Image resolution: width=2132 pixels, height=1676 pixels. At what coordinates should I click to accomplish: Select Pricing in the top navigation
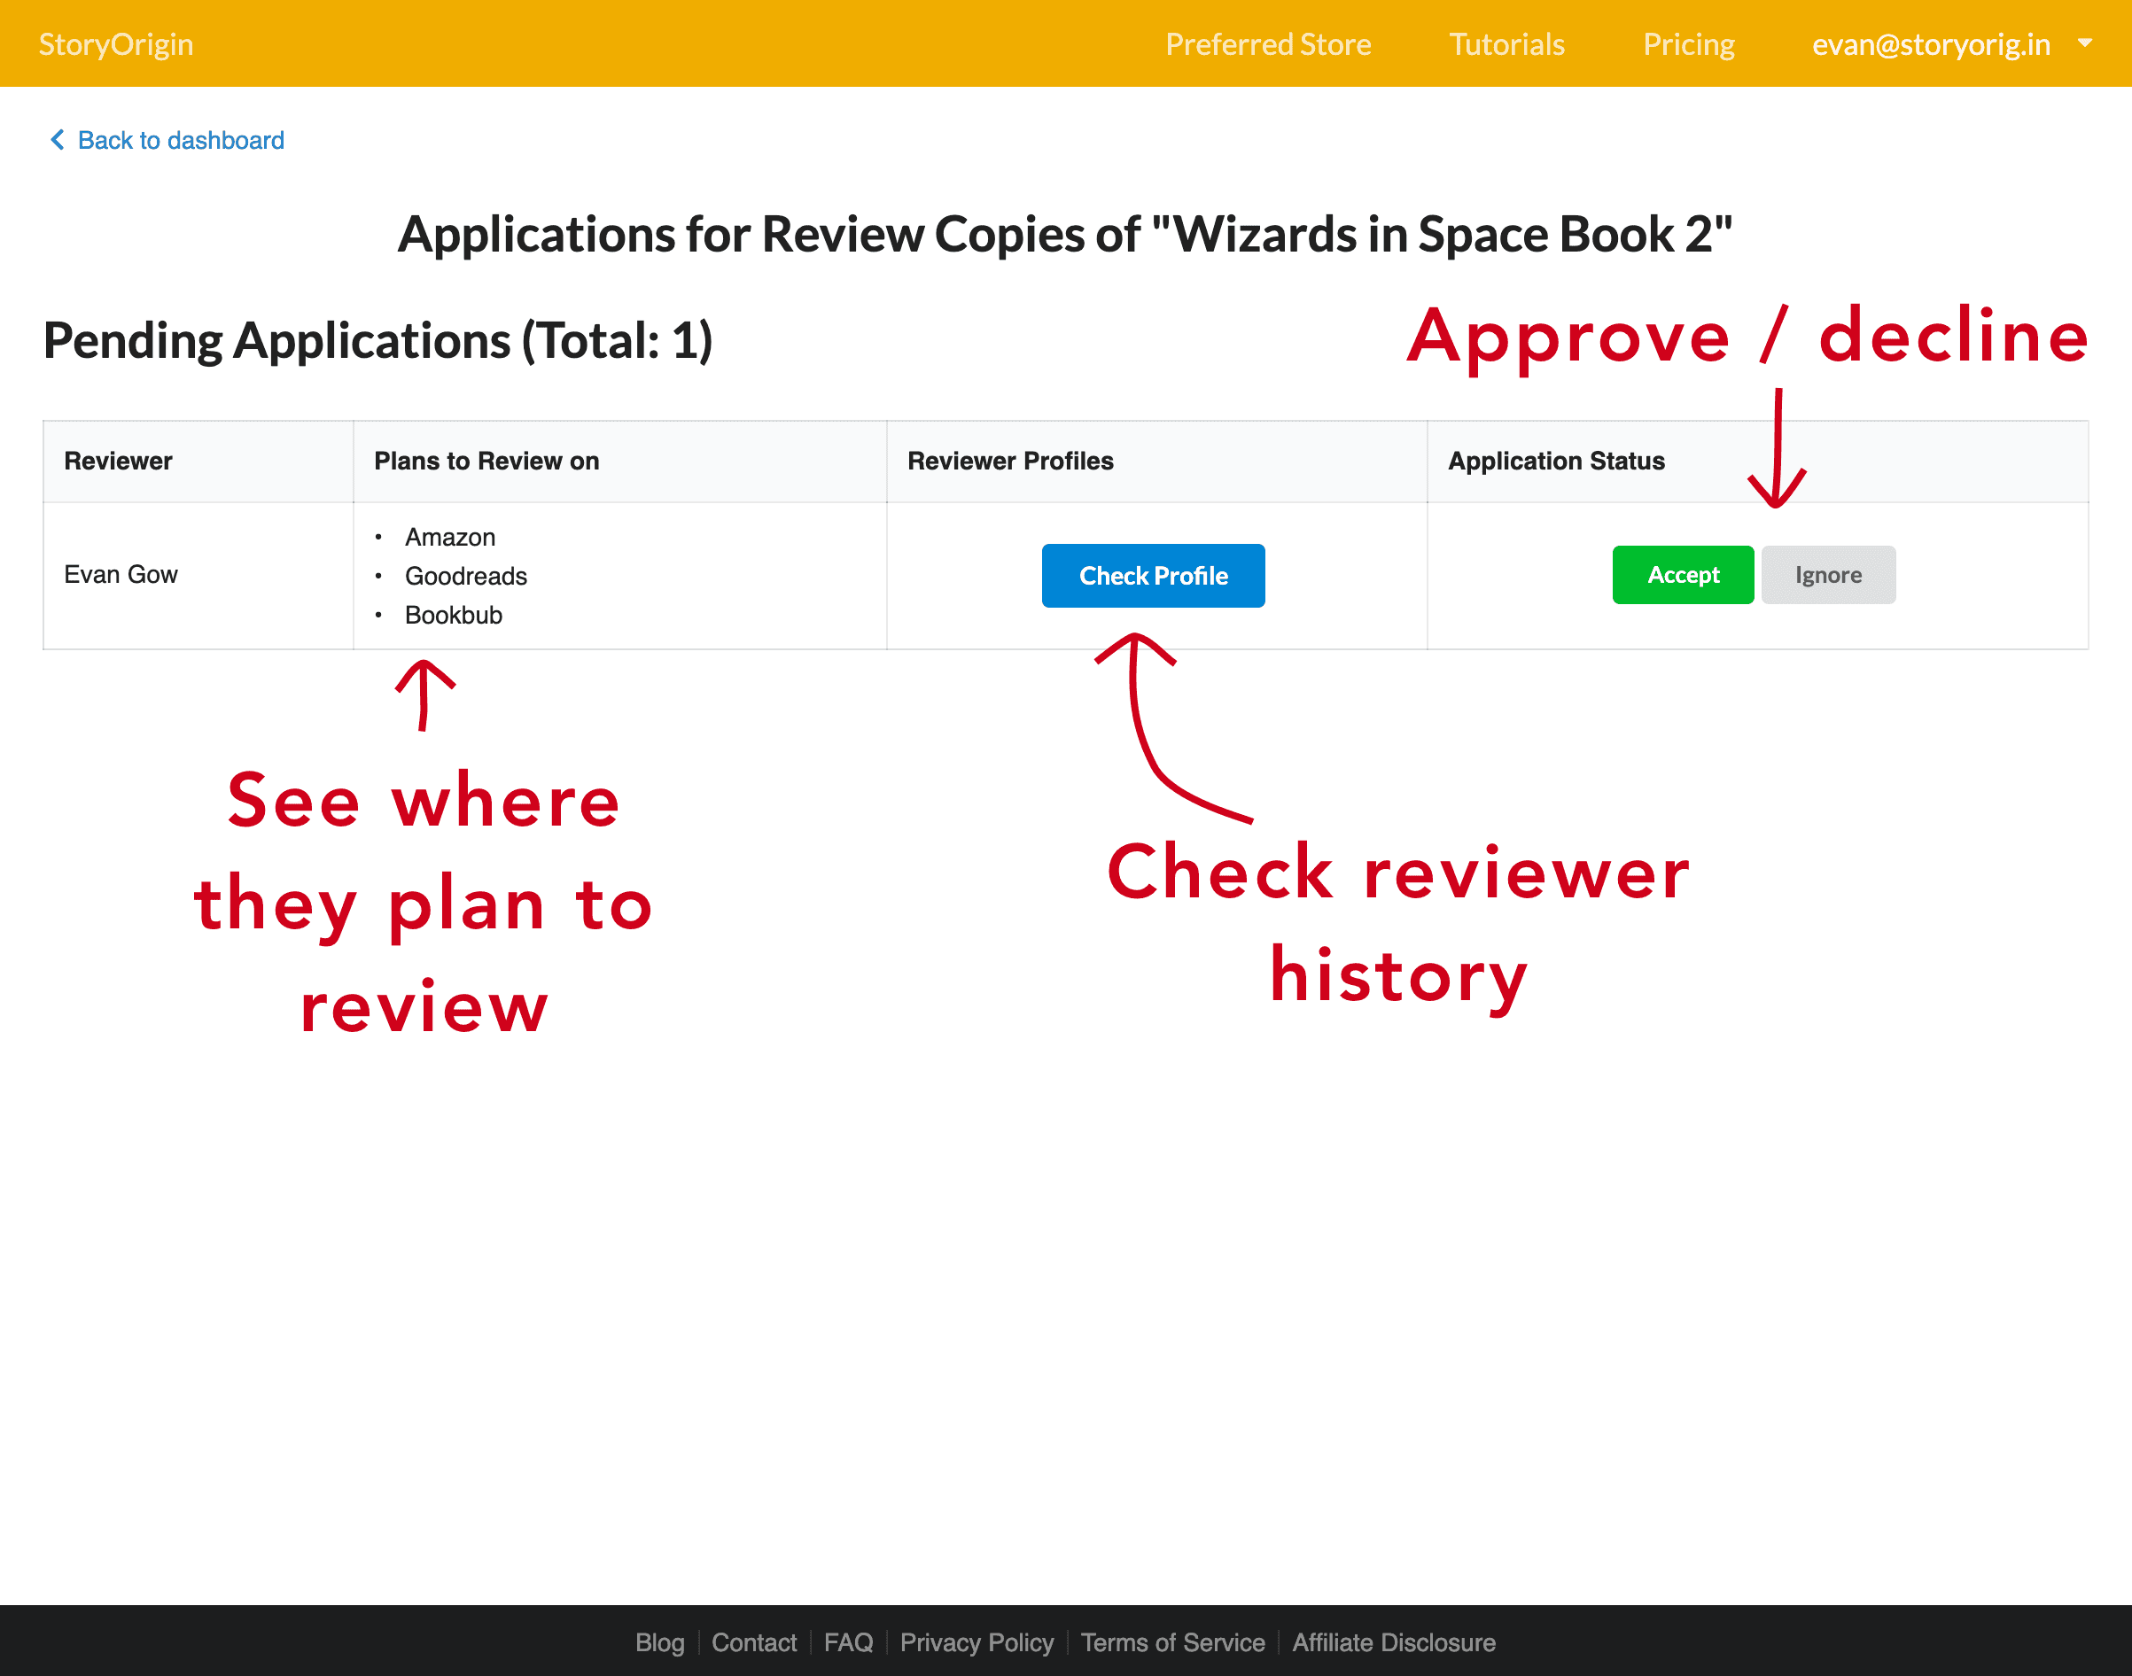[x=1688, y=43]
